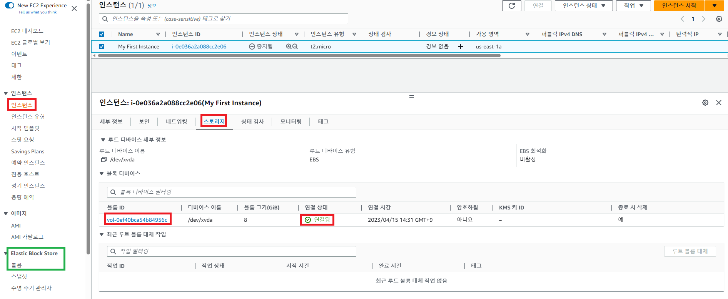Open EC2 대시보드 in the sidebar
Viewport: 728px width, 299px height.
pyautogui.click(x=27, y=31)
